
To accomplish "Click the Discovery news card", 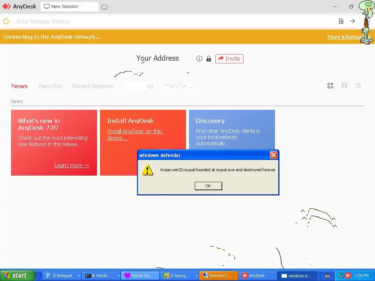I will click(232, 130).
